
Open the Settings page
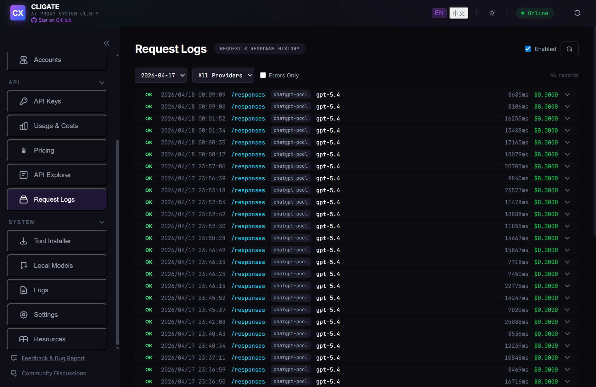57,315
